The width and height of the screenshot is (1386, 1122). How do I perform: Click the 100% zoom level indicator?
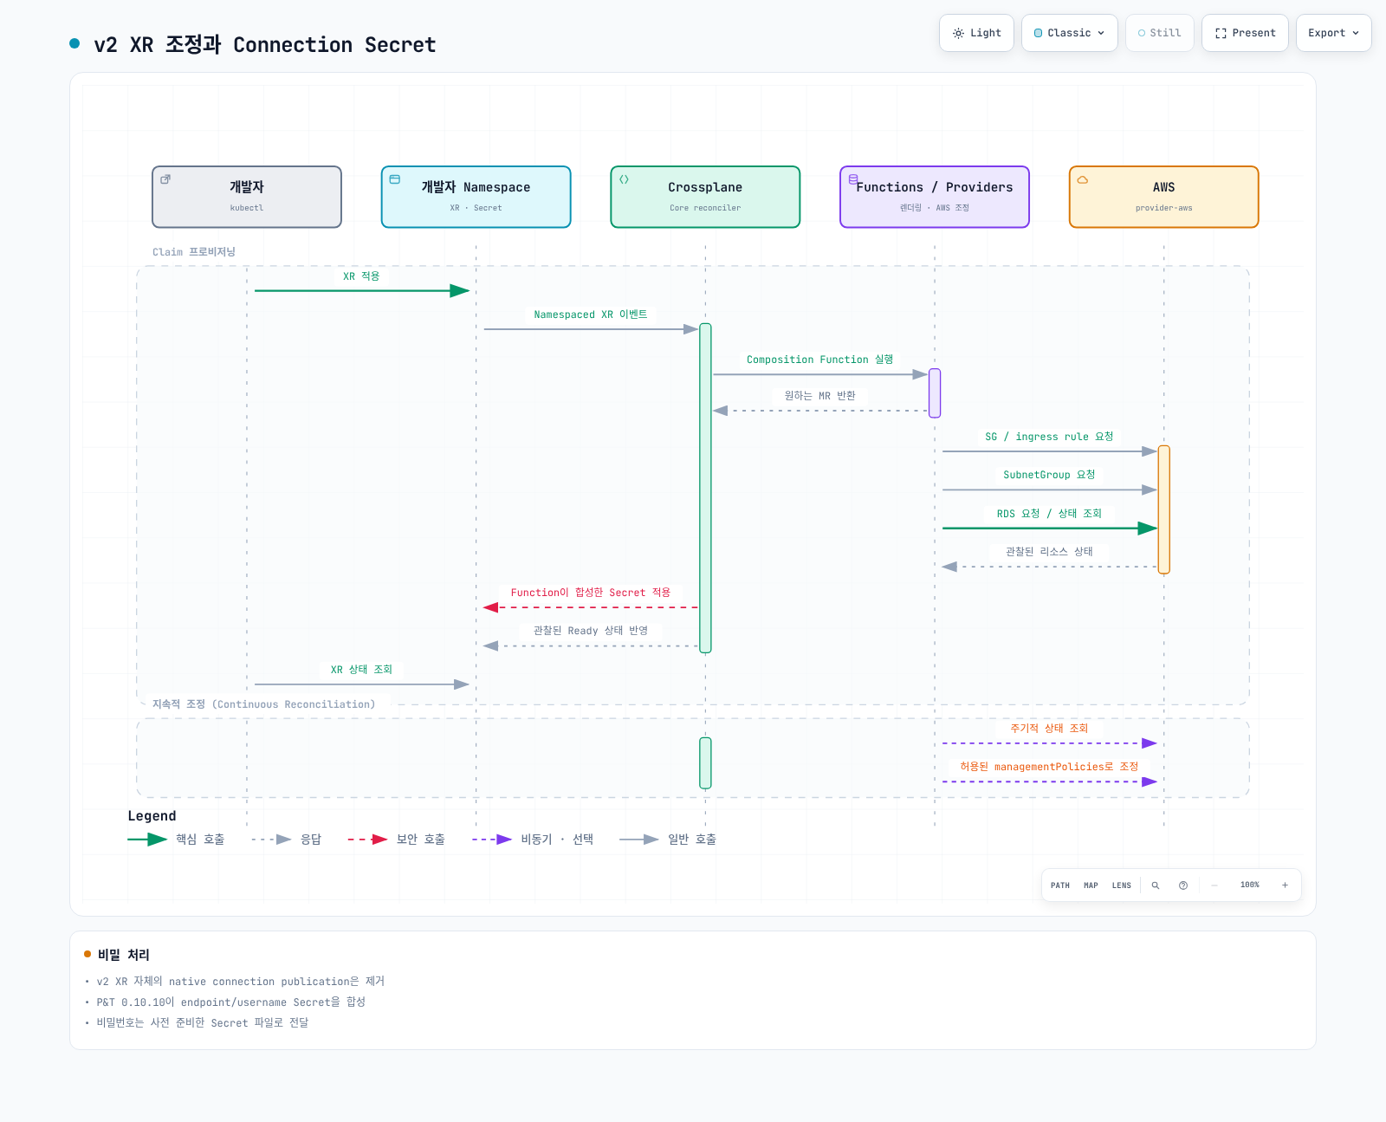(1250, 885)
